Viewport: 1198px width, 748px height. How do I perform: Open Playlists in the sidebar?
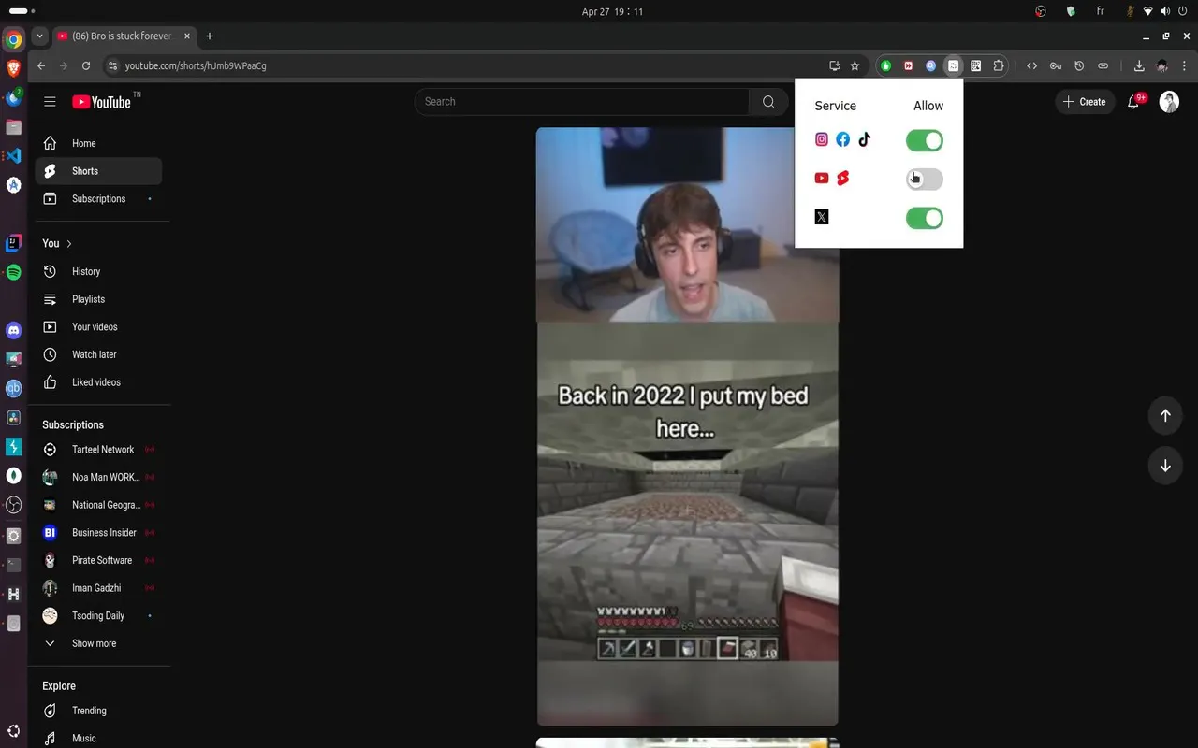[99, 299]
